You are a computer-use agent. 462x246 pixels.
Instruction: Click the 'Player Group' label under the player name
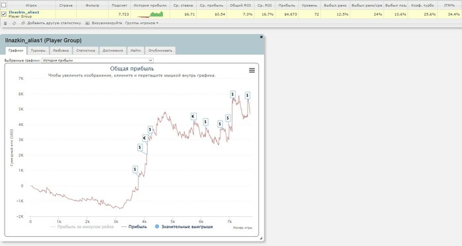[x=20, y=16]
